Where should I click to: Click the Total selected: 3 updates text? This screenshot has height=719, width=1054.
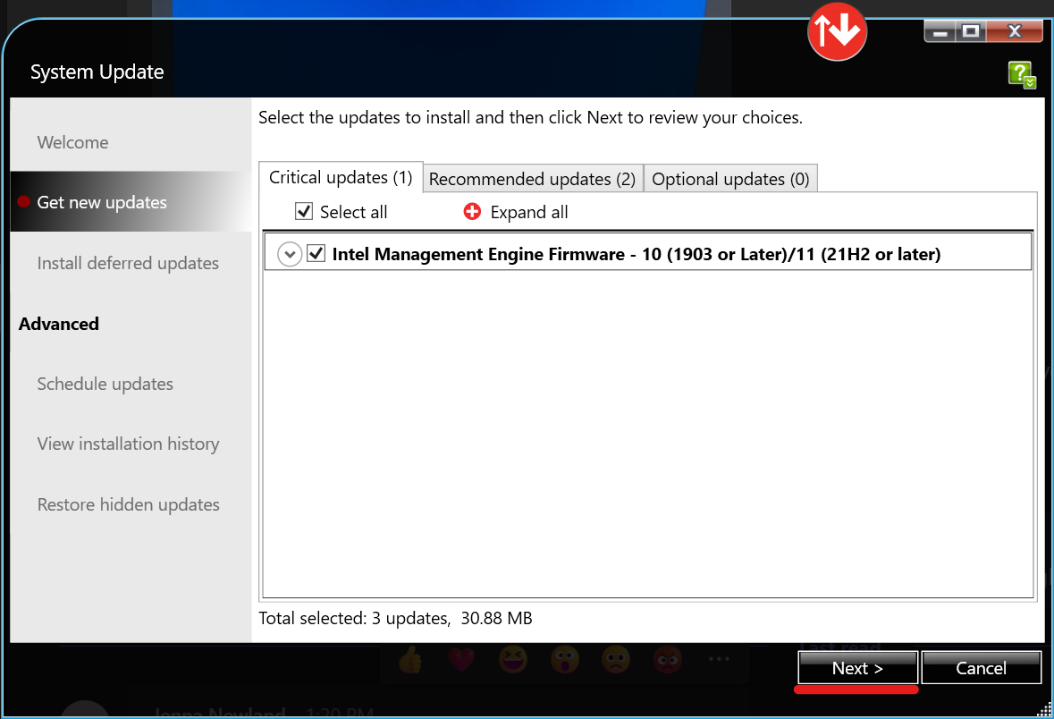pos(395,618)
